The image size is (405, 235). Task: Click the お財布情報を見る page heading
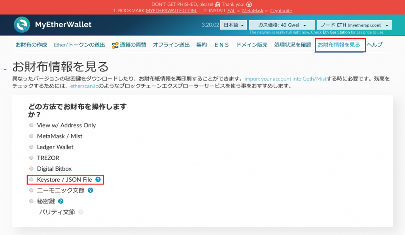point(61,67)
